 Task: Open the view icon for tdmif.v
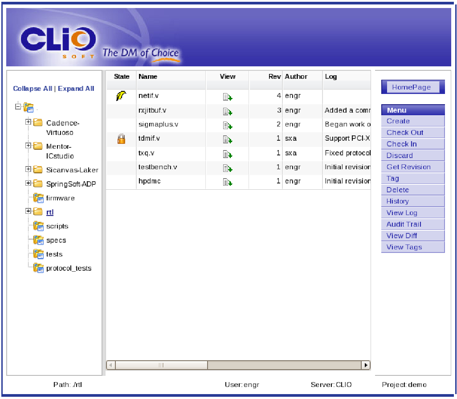(x=228, y=140)
